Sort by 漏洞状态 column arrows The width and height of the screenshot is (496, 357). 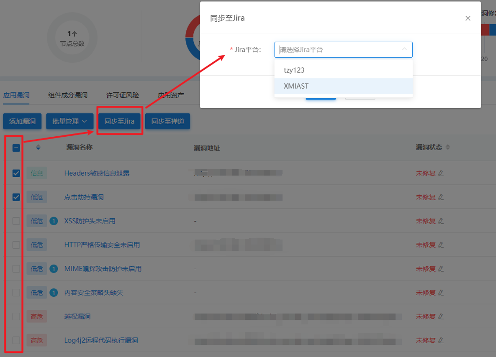(447, 147)
